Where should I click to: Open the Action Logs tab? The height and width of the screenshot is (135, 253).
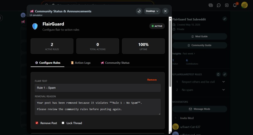tap(81, 63)
